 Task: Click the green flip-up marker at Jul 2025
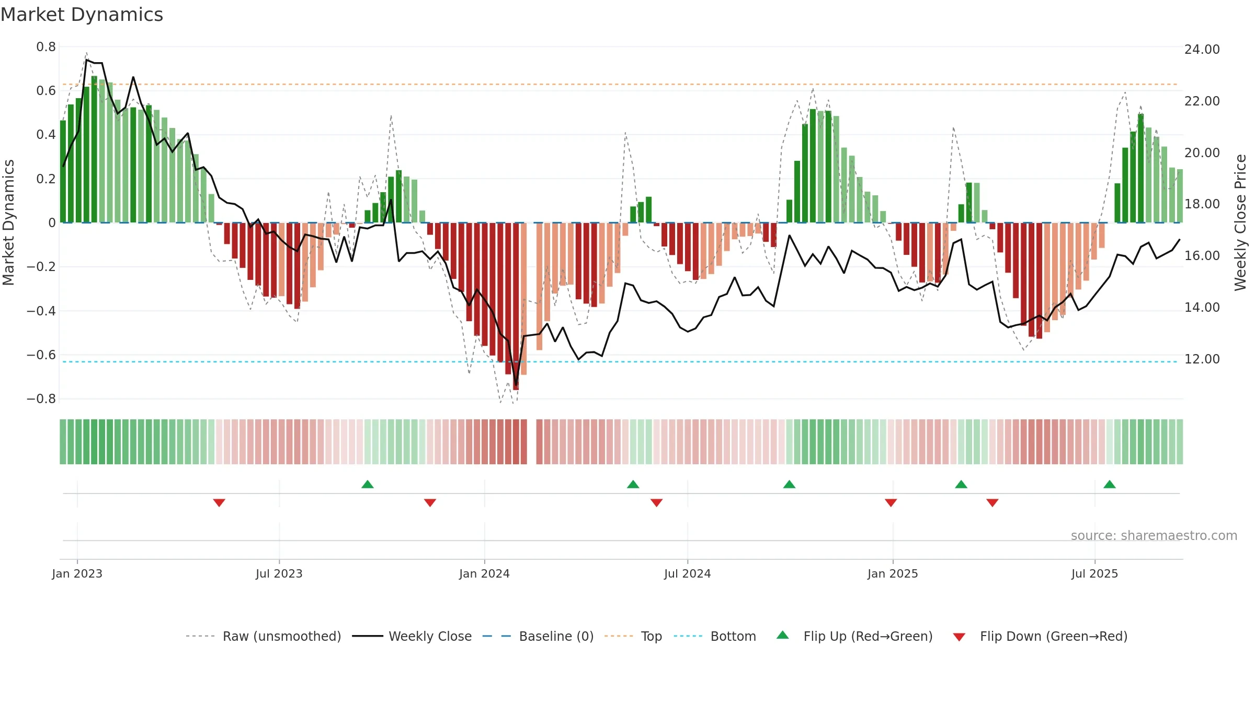[1110, 484]
